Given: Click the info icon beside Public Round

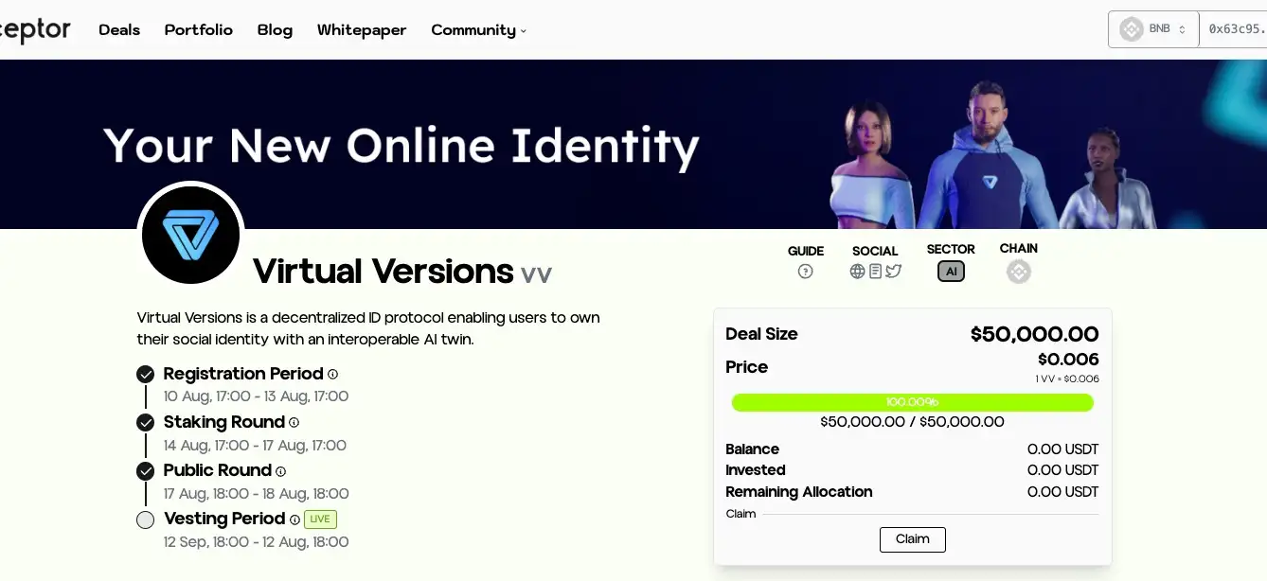Looking at the screenshot, I should tap(280, 471).
